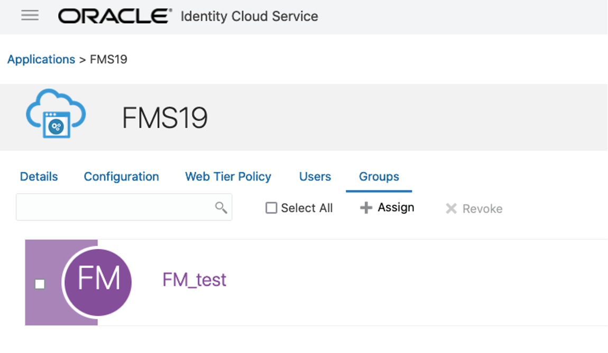The image size is (608, 353).
Task: Focus the groups search text field
Action: pos(114,207)
